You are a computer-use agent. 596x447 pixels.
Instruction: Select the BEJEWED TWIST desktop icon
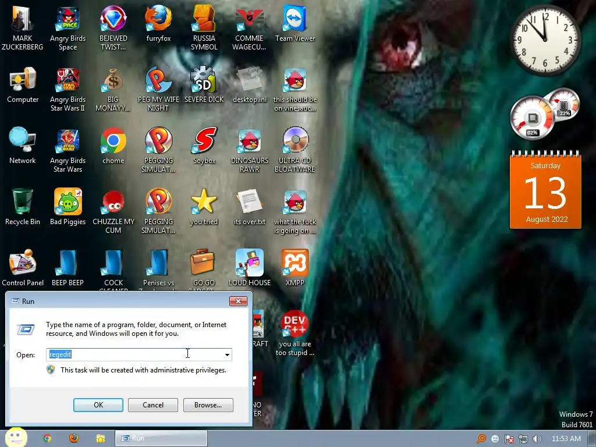tap(113, 27)
